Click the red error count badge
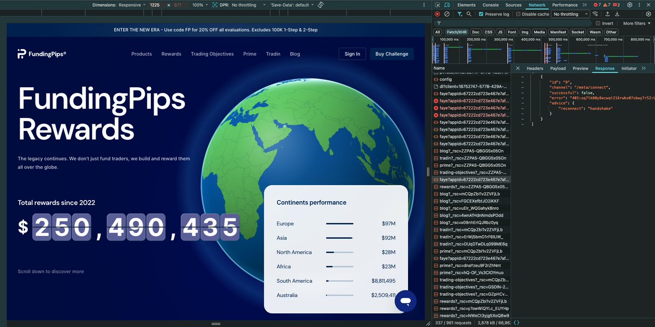 597,5
